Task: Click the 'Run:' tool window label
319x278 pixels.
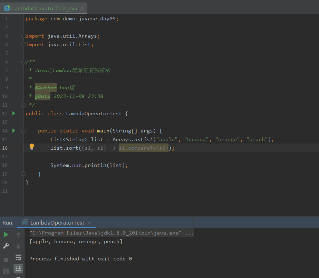Action: pyautogui.click(x=8, y=223)
